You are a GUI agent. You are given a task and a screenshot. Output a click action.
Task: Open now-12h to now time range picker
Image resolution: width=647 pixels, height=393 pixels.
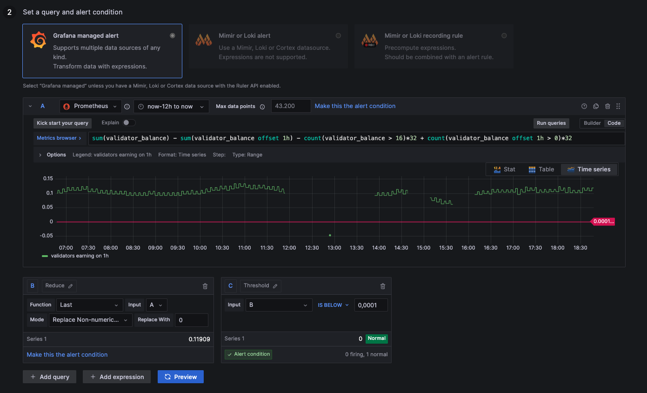[171, 106]
